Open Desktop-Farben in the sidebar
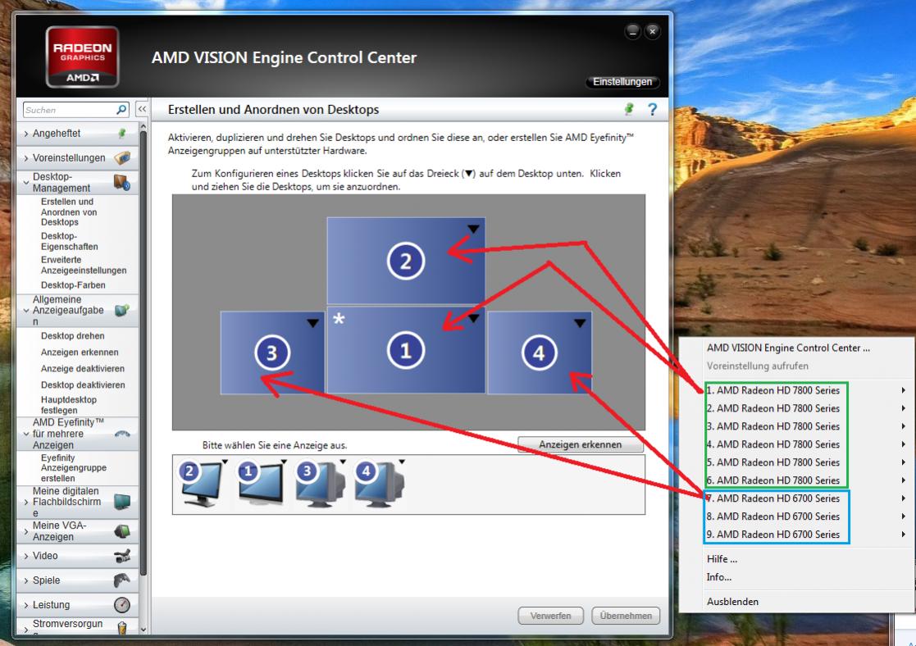Viewport: 916px width, 646px height. coord(73,285)
